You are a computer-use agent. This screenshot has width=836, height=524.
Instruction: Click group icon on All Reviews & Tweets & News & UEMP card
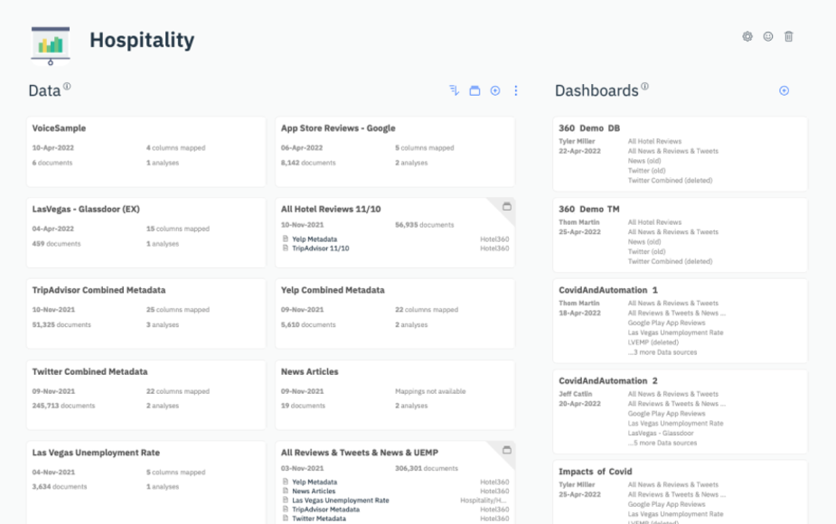[507, 450]
